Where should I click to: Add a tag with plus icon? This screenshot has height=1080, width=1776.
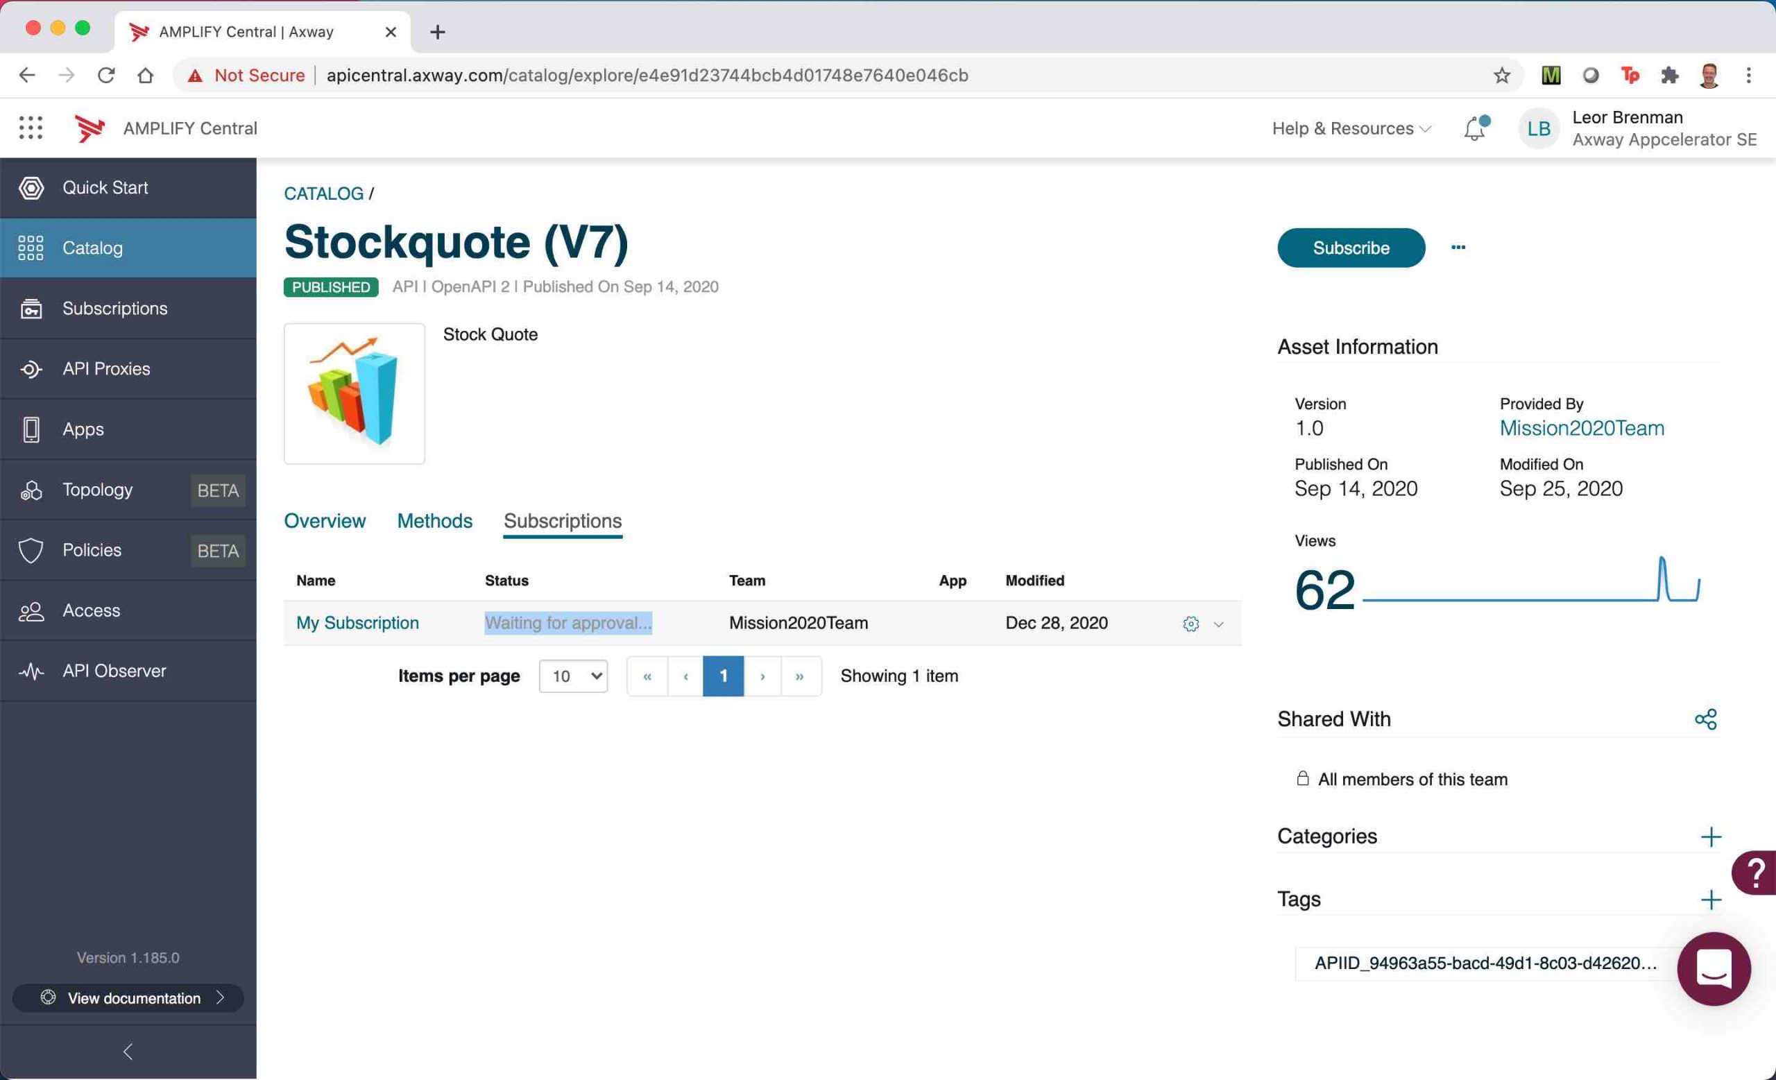[x=1711, y=899]
